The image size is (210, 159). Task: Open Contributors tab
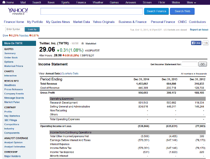[x=197, y=22]
